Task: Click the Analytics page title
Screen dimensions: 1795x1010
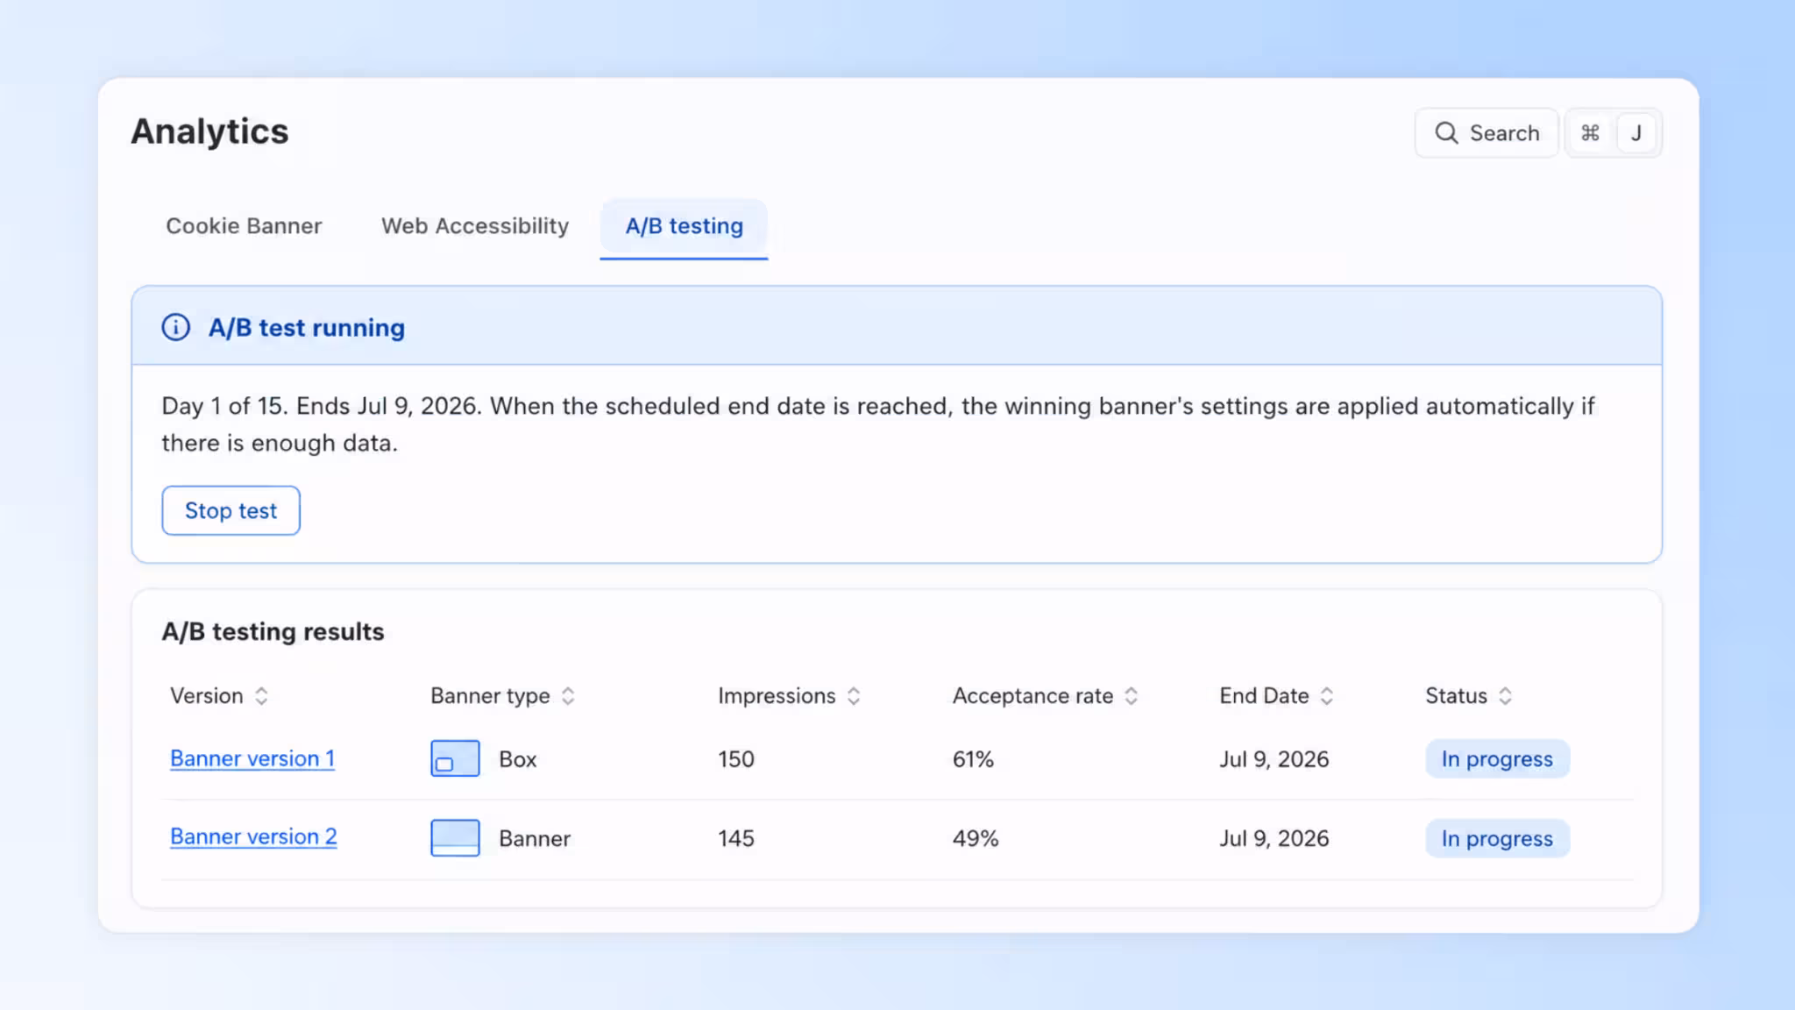Action: pos(209,132)
